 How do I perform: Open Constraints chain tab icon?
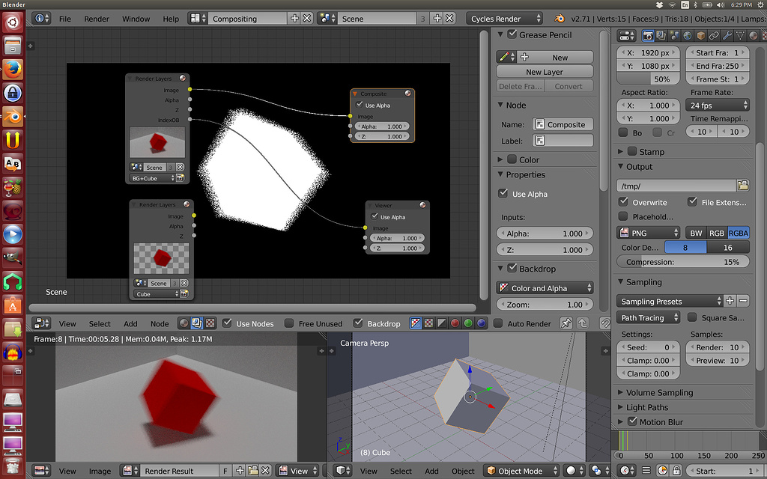pos(714,36)
